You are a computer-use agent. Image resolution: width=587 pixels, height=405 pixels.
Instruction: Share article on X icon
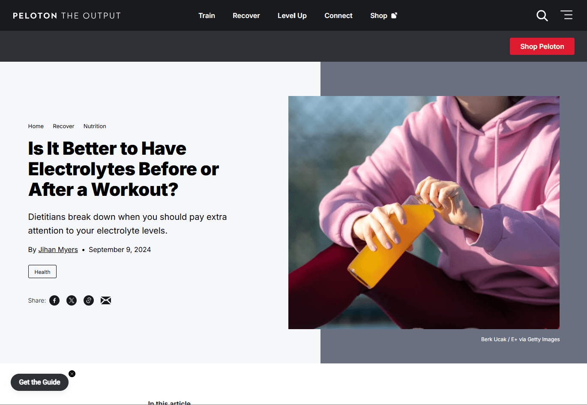tap(72, 300)
